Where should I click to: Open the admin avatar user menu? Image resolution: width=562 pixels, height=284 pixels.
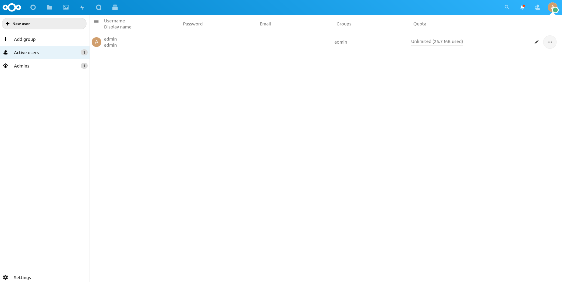click(x=552, y=7)
